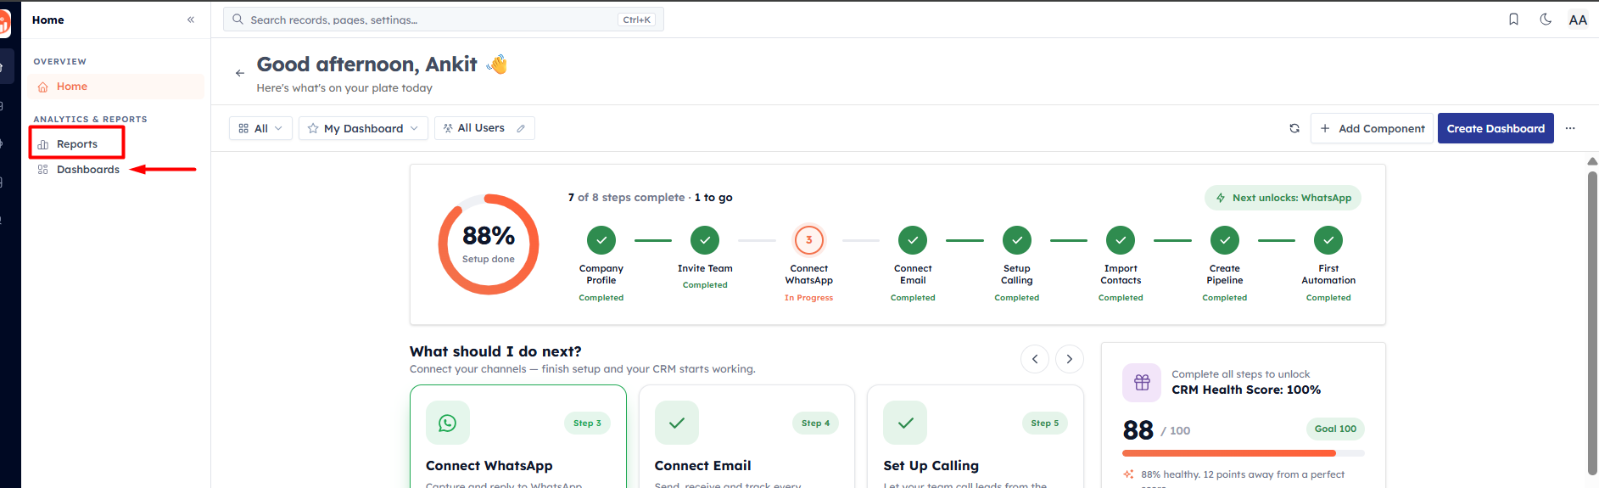Click the 'In Progress' status under Connect WhatsApp

coord(808,298)
